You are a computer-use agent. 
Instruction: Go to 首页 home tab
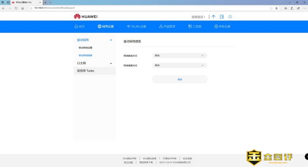(79, 27)
